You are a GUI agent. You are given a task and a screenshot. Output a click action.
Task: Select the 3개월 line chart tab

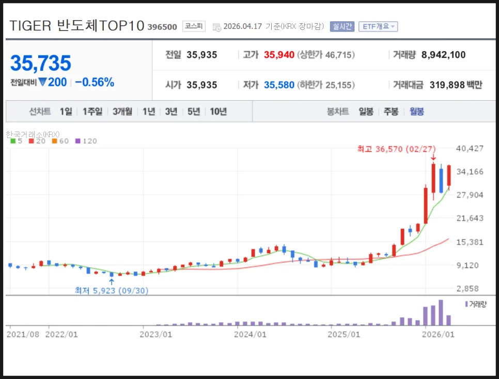[122, 112]
